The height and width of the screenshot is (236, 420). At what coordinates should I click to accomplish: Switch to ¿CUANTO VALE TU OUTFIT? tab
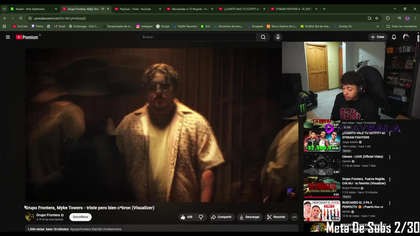[241, 9]
